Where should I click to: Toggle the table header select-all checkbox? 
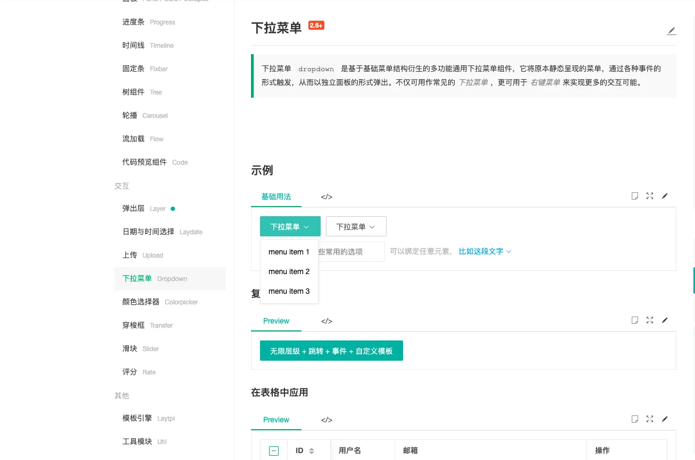tap(274, 451)
